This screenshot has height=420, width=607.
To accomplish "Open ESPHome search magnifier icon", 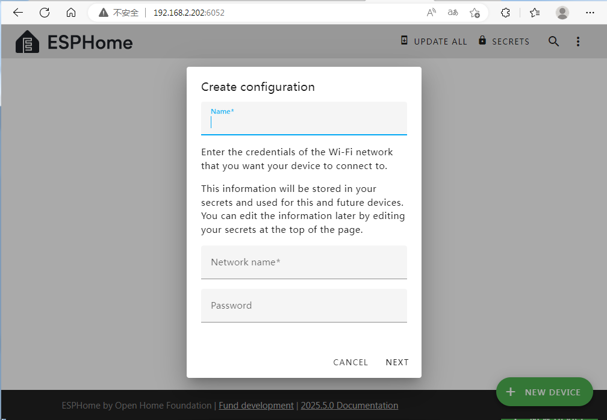I will coord(553,42).
